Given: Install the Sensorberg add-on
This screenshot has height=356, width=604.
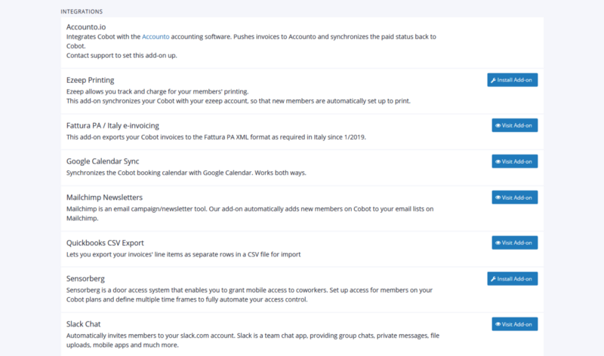Looking at the screenshot, I should pos(513,278).
